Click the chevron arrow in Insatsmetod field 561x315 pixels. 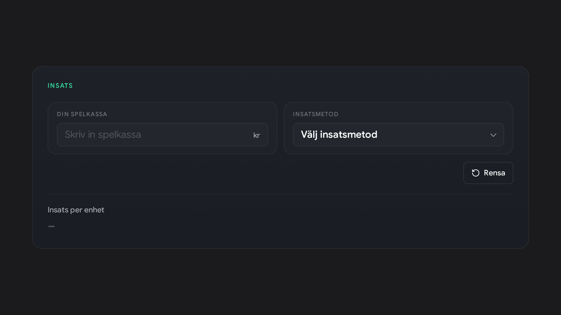tap(493, 135)
